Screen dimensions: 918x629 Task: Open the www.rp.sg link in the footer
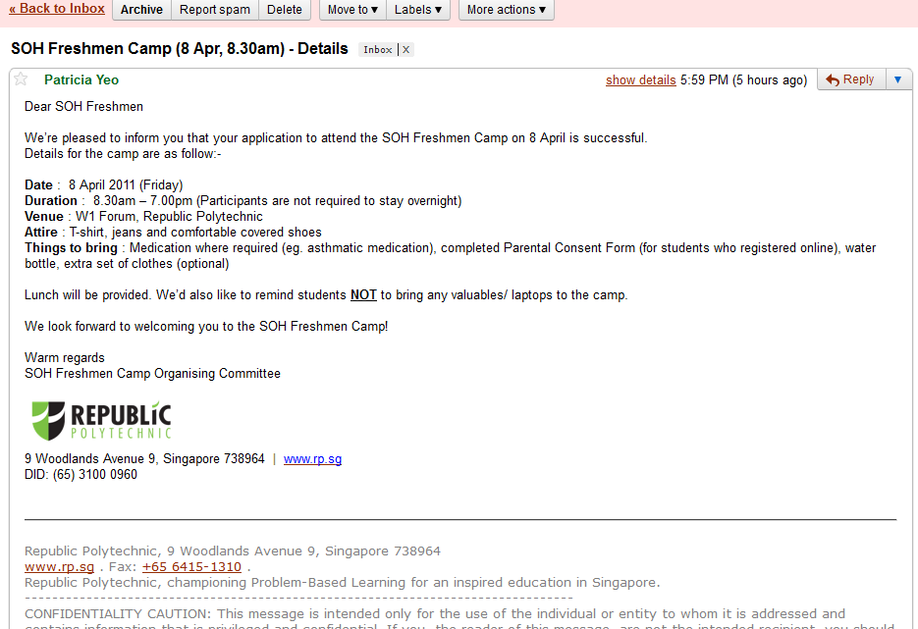tap(59, 567)
